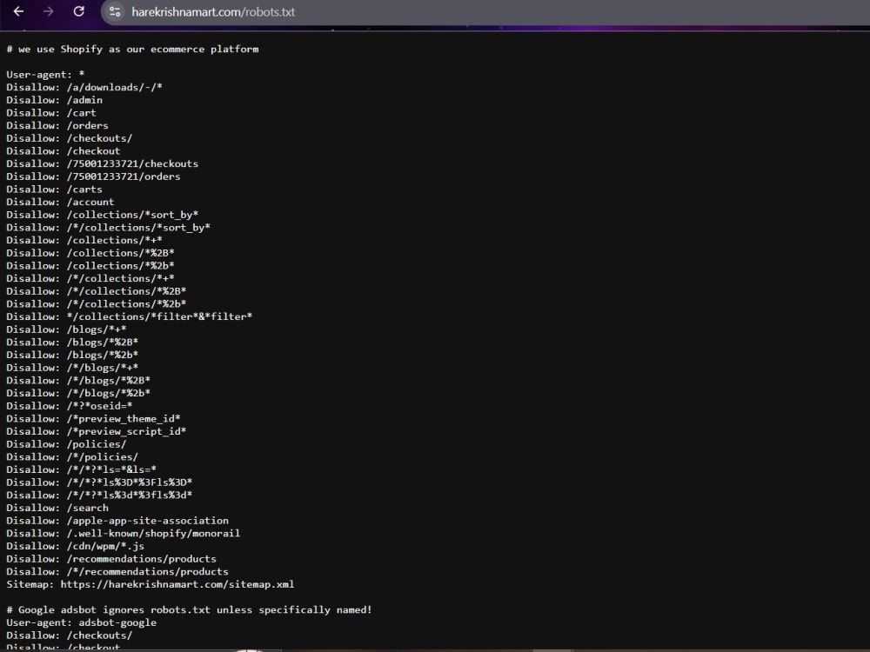Image resolution: width=870 pixels, height=652 pixels.
Task: Reload the robots.txt page
Action: 79,11
